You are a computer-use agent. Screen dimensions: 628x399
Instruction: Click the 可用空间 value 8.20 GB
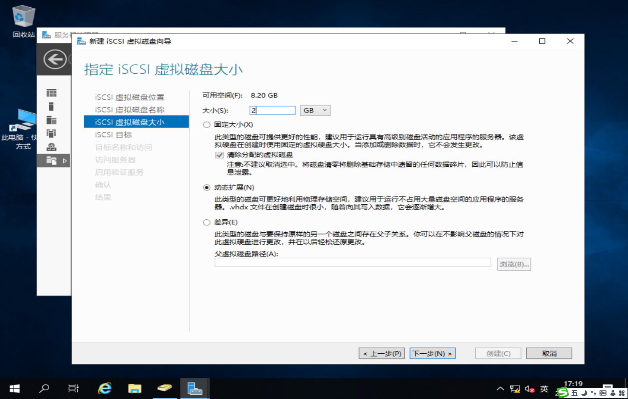point(264,96)
